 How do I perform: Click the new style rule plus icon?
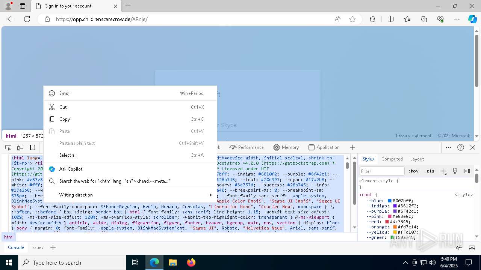(443, 171)
